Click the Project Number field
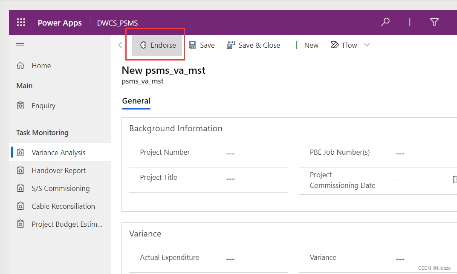 pyautogui.click(x=230, y=153)
